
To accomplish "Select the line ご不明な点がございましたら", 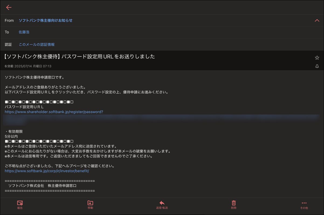I will tap(60, 166).
